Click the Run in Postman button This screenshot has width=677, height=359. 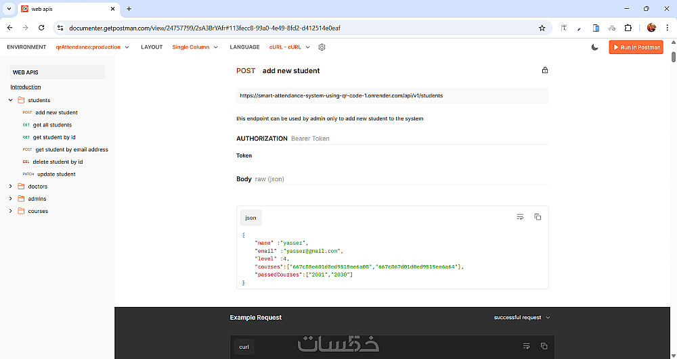pyautogui.click(x=636, y=47)
